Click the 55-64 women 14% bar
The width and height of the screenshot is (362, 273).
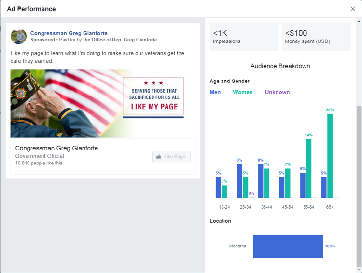309,168
